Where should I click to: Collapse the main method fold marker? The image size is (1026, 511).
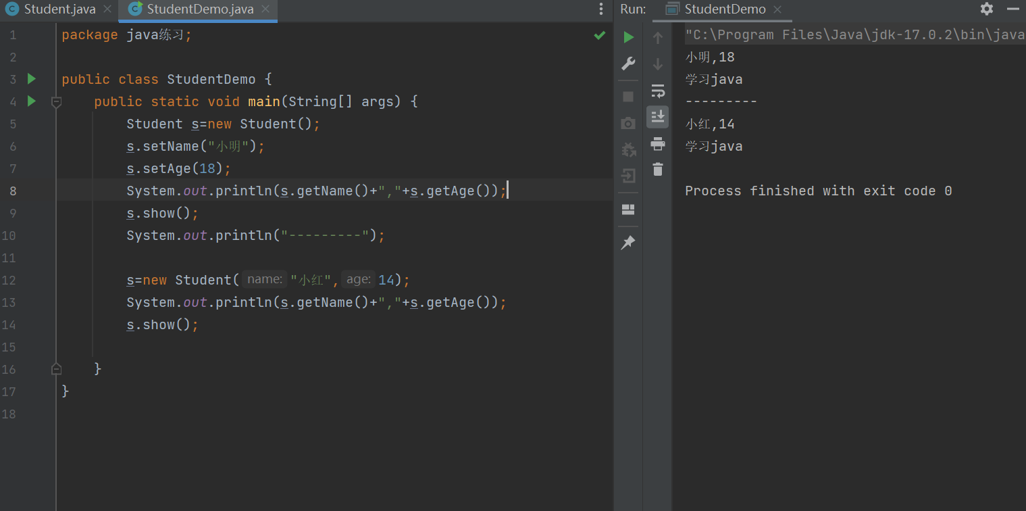[x=57, y=102]
